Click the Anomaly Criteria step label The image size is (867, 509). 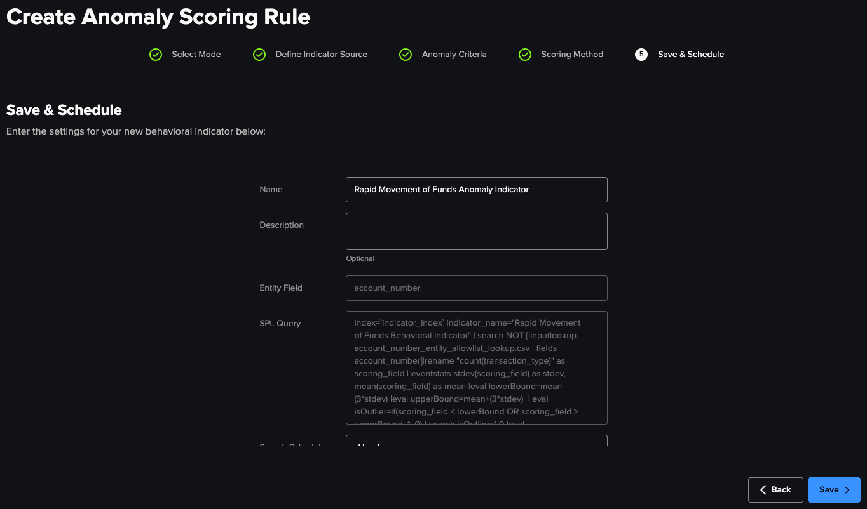coord(454,55)
